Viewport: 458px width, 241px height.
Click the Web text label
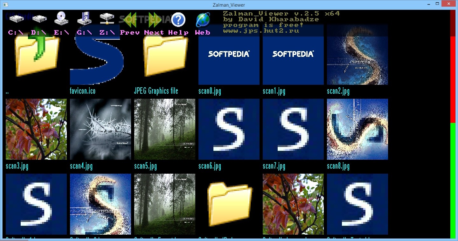(x=203, y=32)
